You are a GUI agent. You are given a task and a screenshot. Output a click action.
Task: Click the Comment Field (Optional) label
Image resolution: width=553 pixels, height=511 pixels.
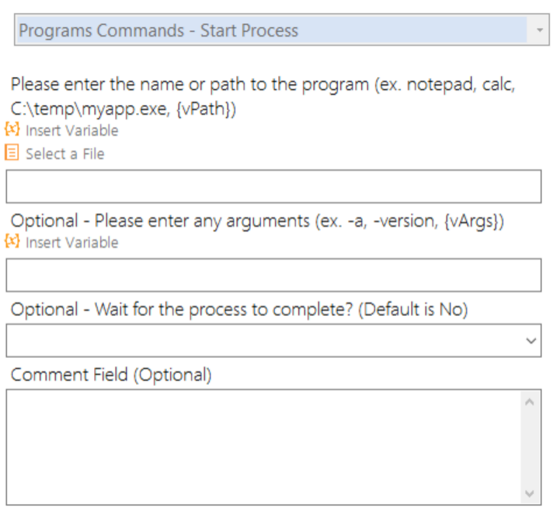tap(111, 374)
